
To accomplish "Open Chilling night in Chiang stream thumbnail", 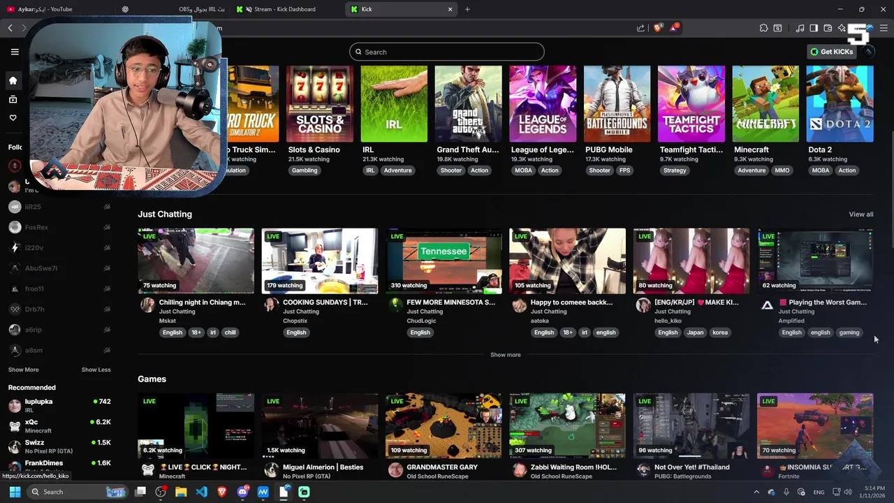I will point(196,261).
